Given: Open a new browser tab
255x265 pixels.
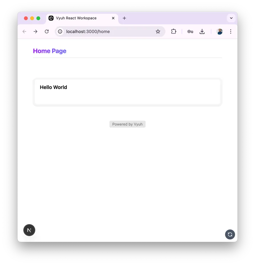Looking at the screenshot, I should (124, 18).
